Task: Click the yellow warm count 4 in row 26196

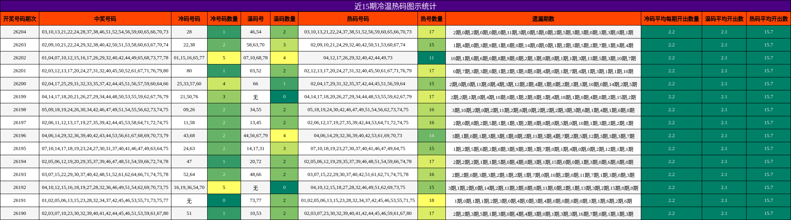Action: point(284,136)
